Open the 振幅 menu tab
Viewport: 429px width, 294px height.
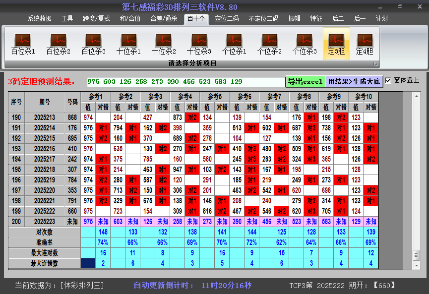click(295, 19)
